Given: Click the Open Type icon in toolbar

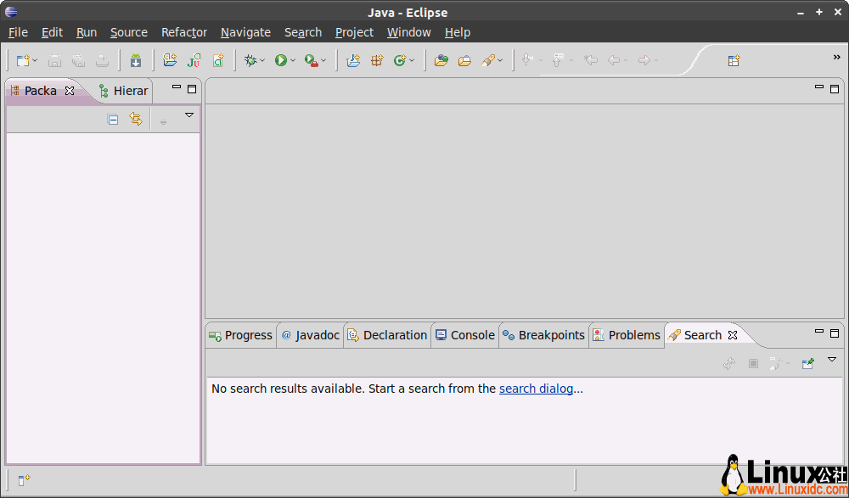Looking at the screenshot, I should tap(441, 60).
